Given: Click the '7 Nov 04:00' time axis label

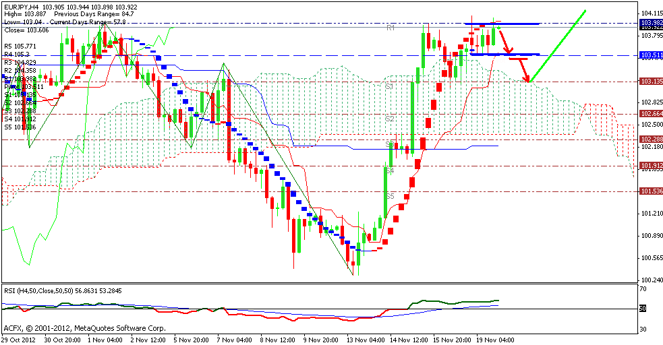Looking at the screenshot, I should point(235,340).
